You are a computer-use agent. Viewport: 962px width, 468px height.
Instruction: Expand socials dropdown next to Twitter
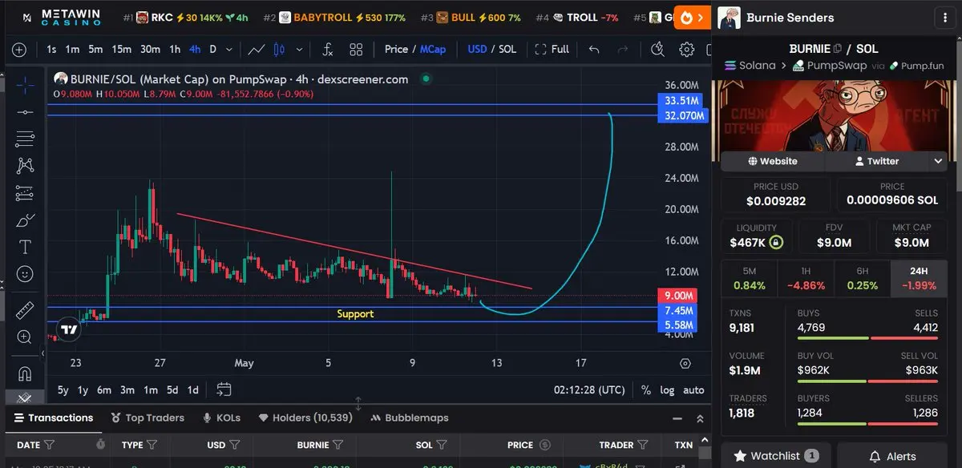tap(938, 161)
